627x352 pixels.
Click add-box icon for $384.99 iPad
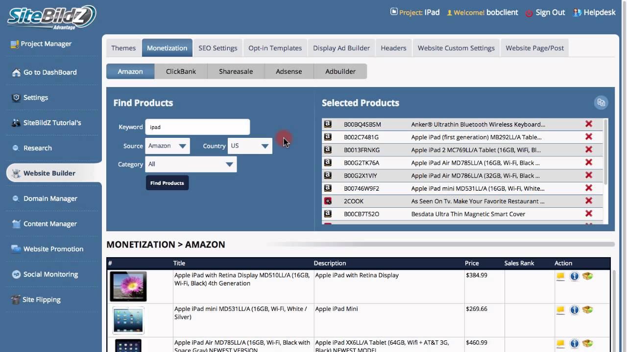pyautogui.click(x=587, y=276)
